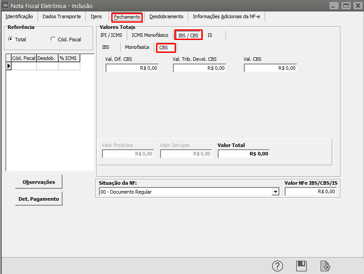Viewport: 364px width, 274px height.
Task: Click the save floppy disk icon
Action: [301, 266]
